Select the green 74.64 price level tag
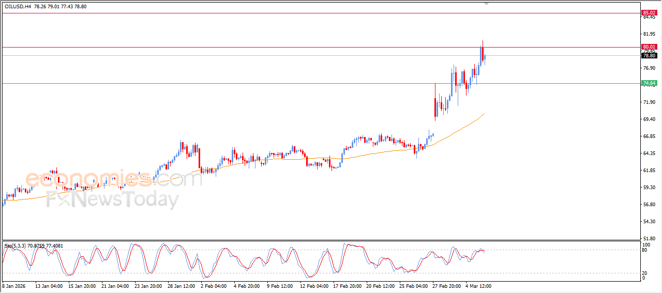The height and width of the screenshot is (293, 662). click(x=649, y=83)
